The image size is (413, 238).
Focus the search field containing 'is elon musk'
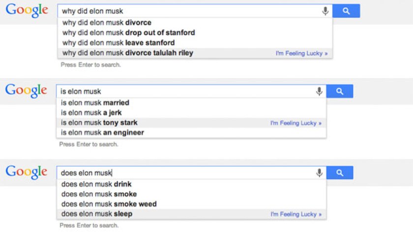click(x=187, y=91)
